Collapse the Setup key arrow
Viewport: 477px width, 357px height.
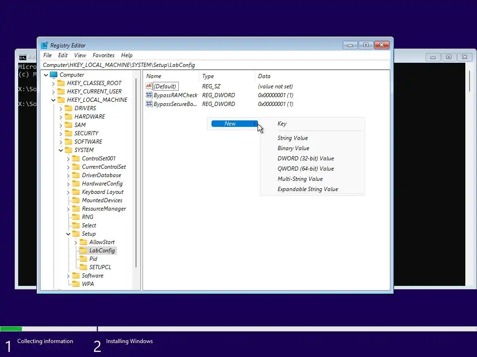click(68, 234)
